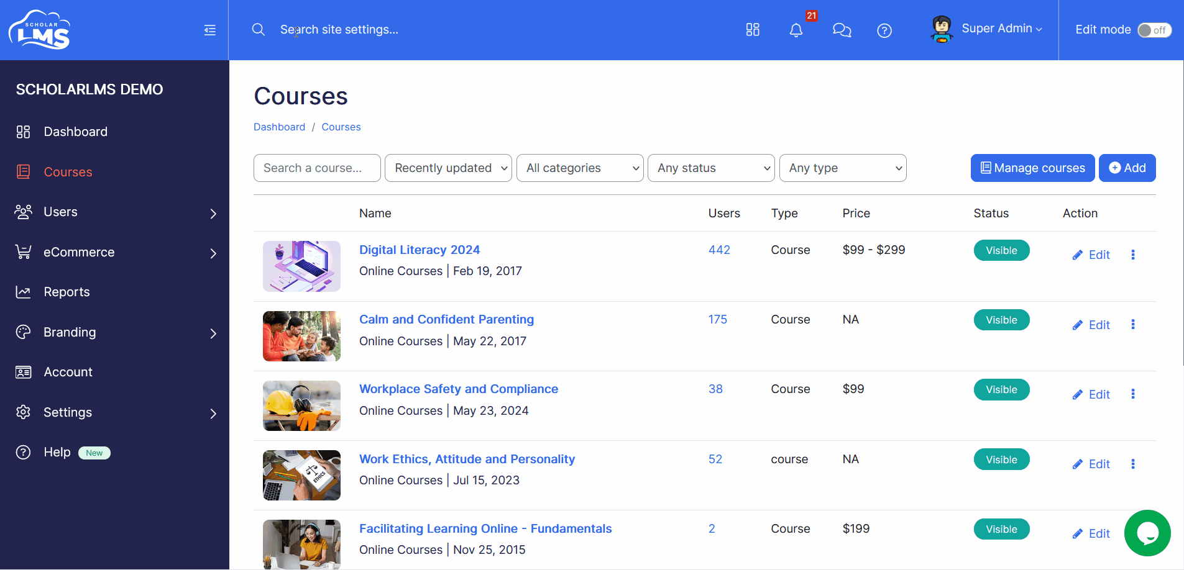Viewport: 1184px width, 570px height.
Task: Click the Manage courses button
Action: (x=1032, y=168)
